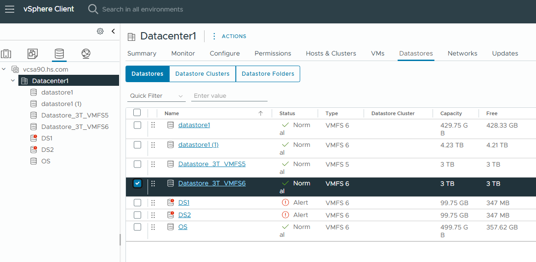Switch to the Networks tab

coord(462,53)
